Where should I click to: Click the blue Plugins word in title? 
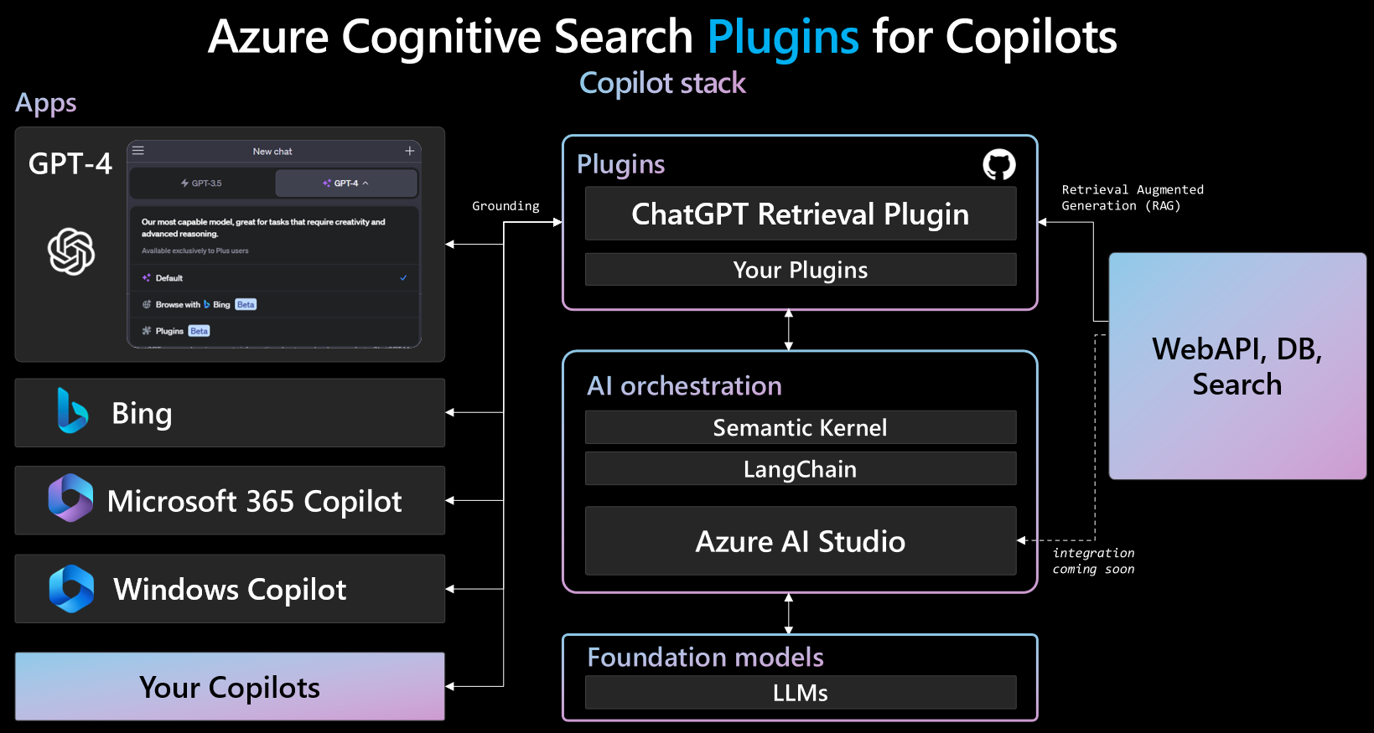(783, 37)
